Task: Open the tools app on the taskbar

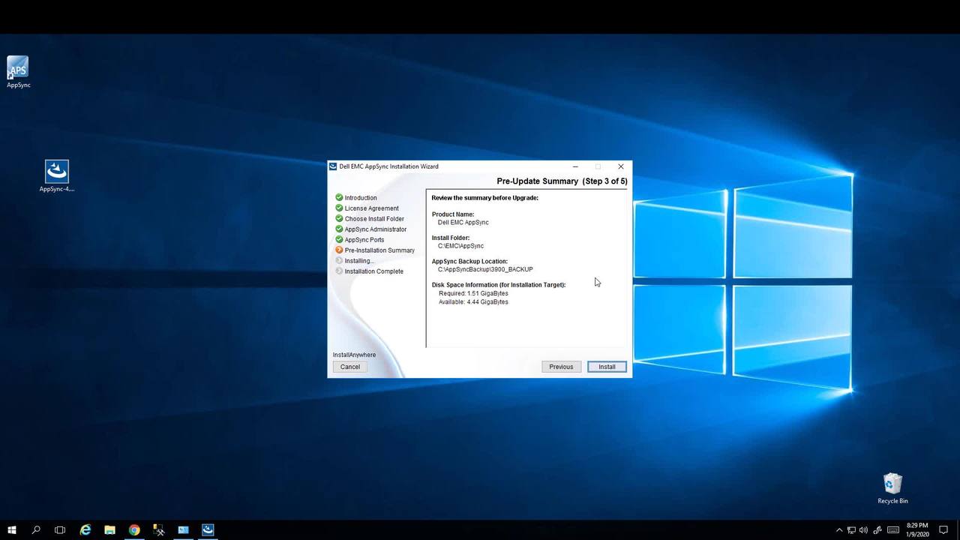Action: pos(159,529)
